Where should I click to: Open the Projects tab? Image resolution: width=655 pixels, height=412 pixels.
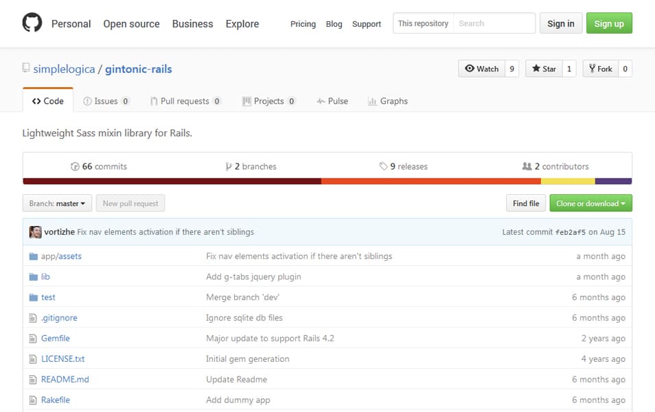coord(269,101)
